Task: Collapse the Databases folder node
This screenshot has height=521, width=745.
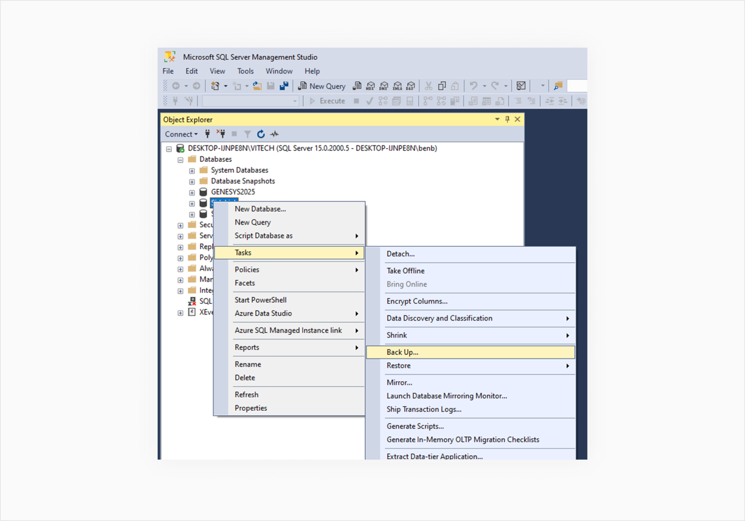Action: (x=180, y=160)
